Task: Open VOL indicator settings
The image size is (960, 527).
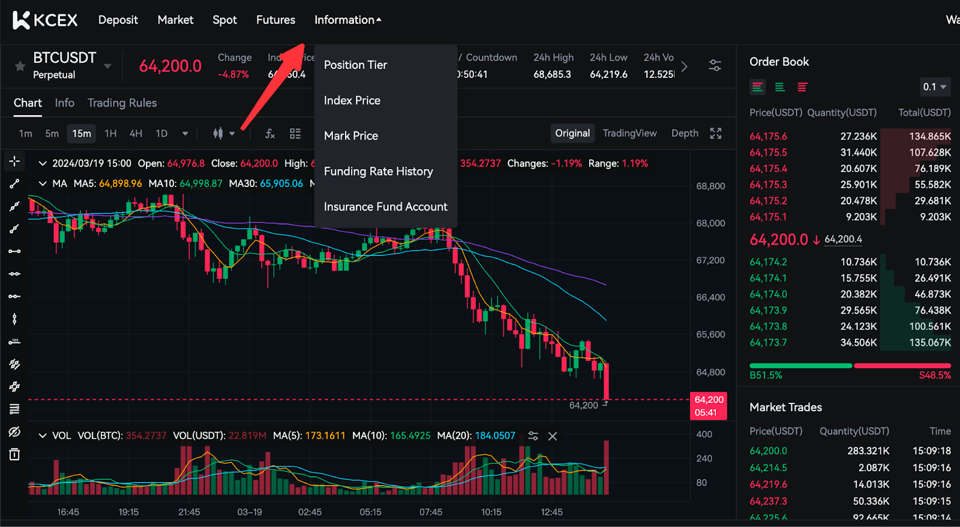Action: pyautogui.click(x=533, y=436)
